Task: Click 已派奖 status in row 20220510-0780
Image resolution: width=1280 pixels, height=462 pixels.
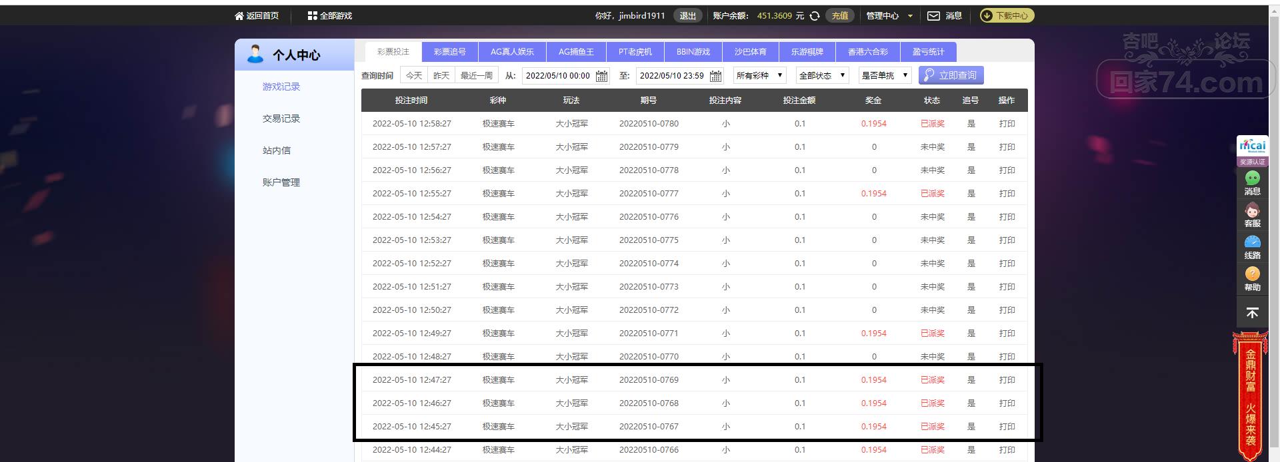Action: point(932,124)
